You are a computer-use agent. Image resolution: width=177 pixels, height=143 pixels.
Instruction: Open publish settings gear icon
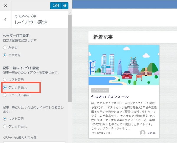coord(65,6)
